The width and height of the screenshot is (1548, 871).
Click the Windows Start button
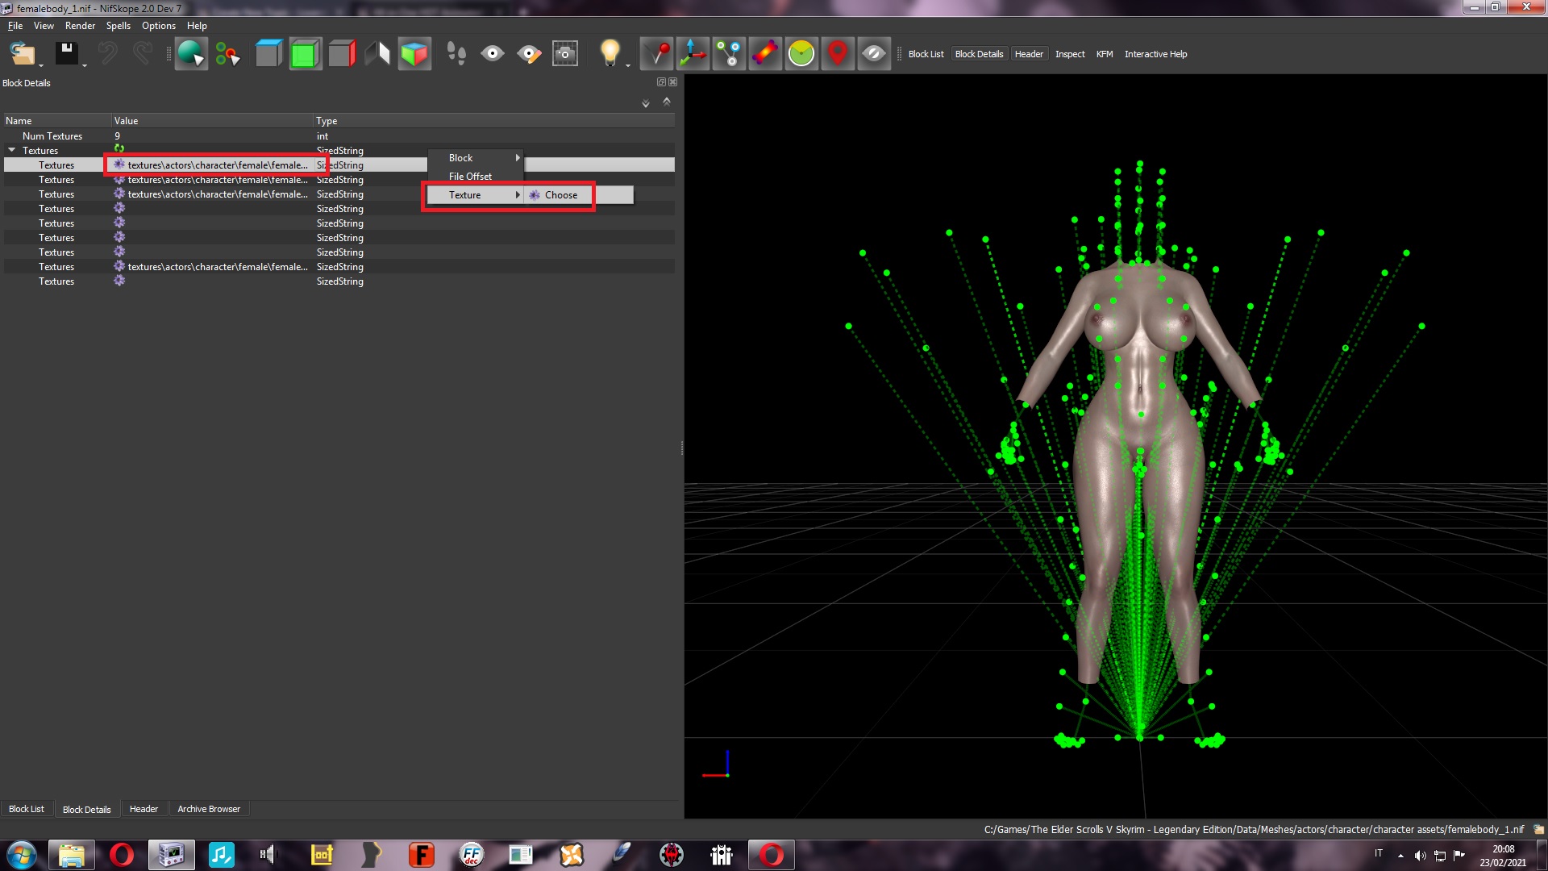click(22, 855)
